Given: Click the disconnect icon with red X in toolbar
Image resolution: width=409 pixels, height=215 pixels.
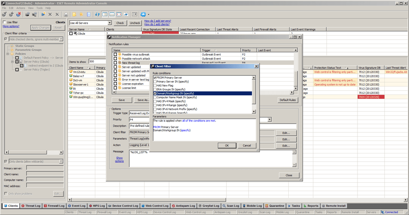Looking at the screenshot, I should click(x=18, y=14).
